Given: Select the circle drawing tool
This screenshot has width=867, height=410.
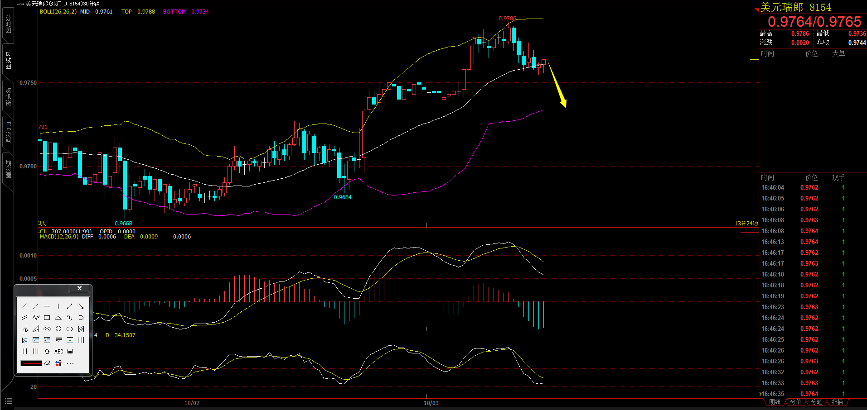Looking at the screenshot, I should click(58, 329).
